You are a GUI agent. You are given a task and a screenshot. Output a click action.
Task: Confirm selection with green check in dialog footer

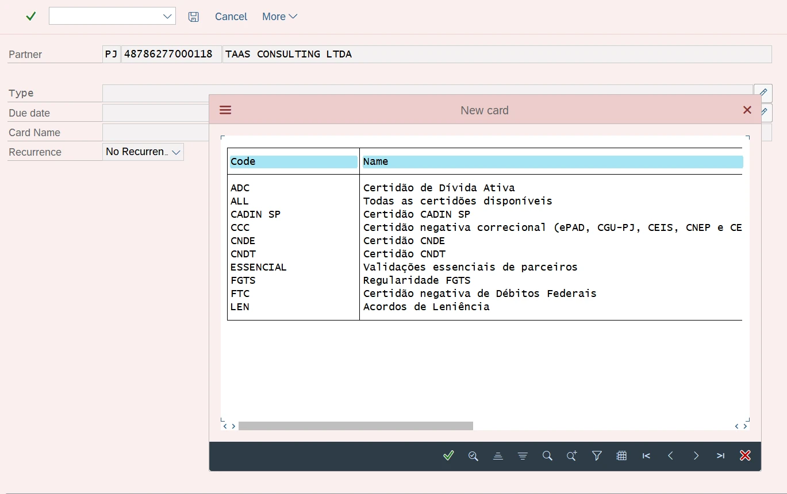coord(449,456)
